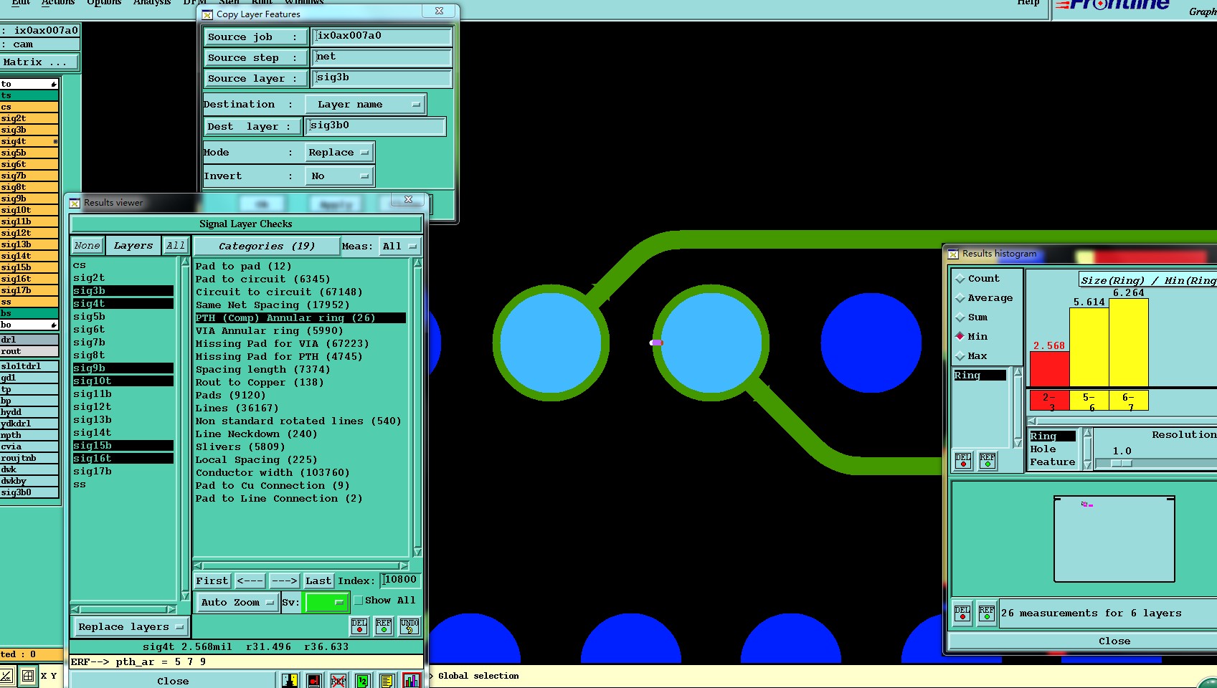1217x688 pixels.
Task: Click Close button in Results histogram
Action: coord(1114,641)
